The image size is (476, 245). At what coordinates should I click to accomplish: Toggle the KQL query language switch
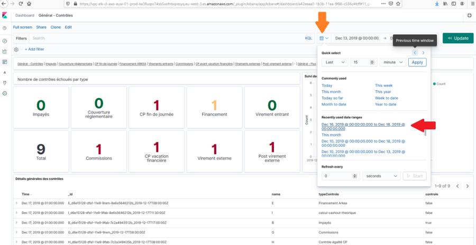click(x=308, y=38)
